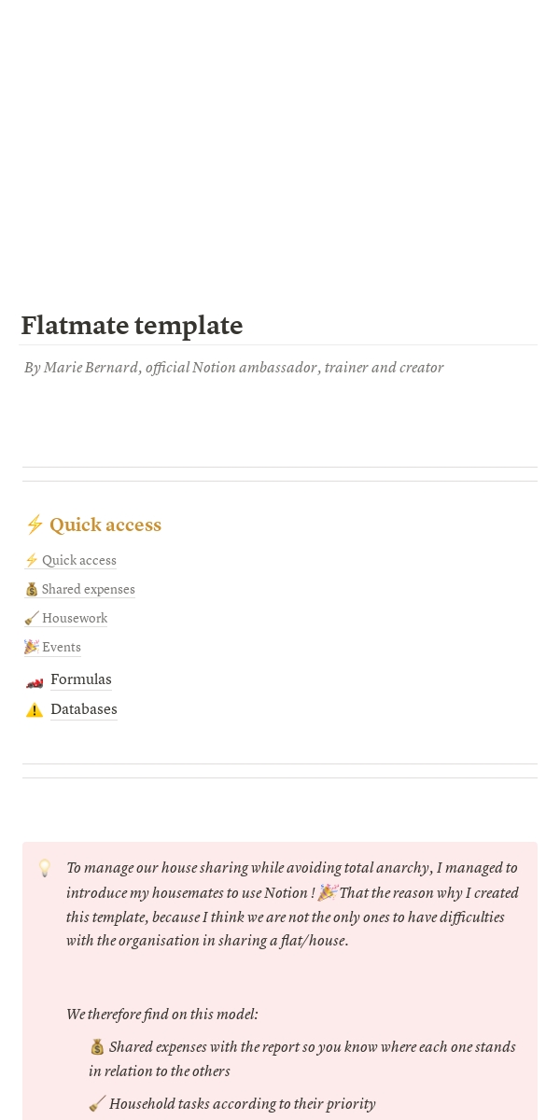
Task: Click the Flatmate template page title
Action: 132,326
